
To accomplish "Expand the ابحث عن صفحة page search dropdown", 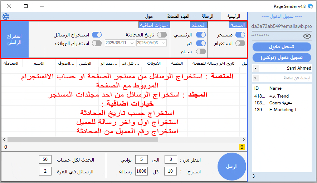I will pyautogui.click(x=255, y=78).
